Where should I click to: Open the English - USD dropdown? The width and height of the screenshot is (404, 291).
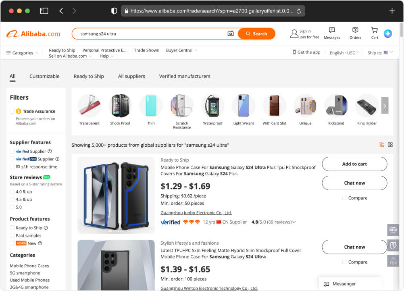click(344, 52)
